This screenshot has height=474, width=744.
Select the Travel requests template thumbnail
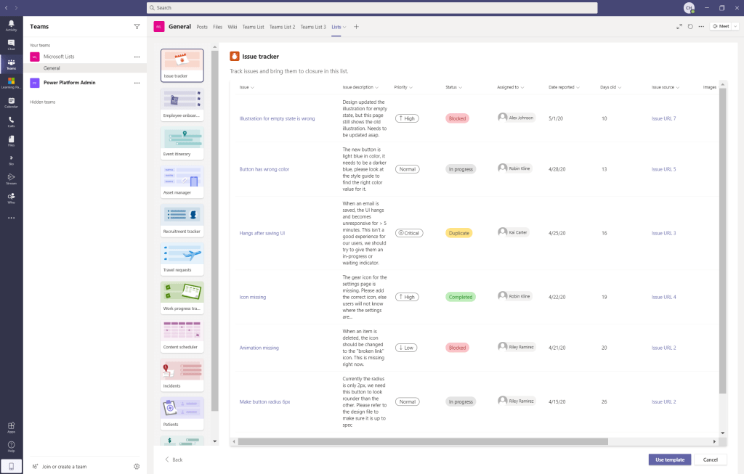click(182, 258)
